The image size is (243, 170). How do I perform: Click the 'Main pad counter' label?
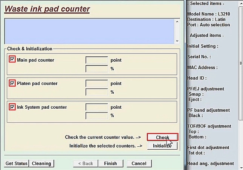[36, 60]
